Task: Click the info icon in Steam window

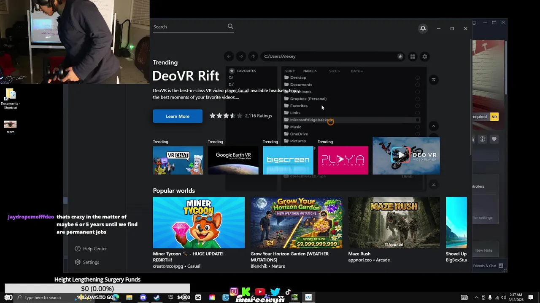Action: click(x=482, y=139)
